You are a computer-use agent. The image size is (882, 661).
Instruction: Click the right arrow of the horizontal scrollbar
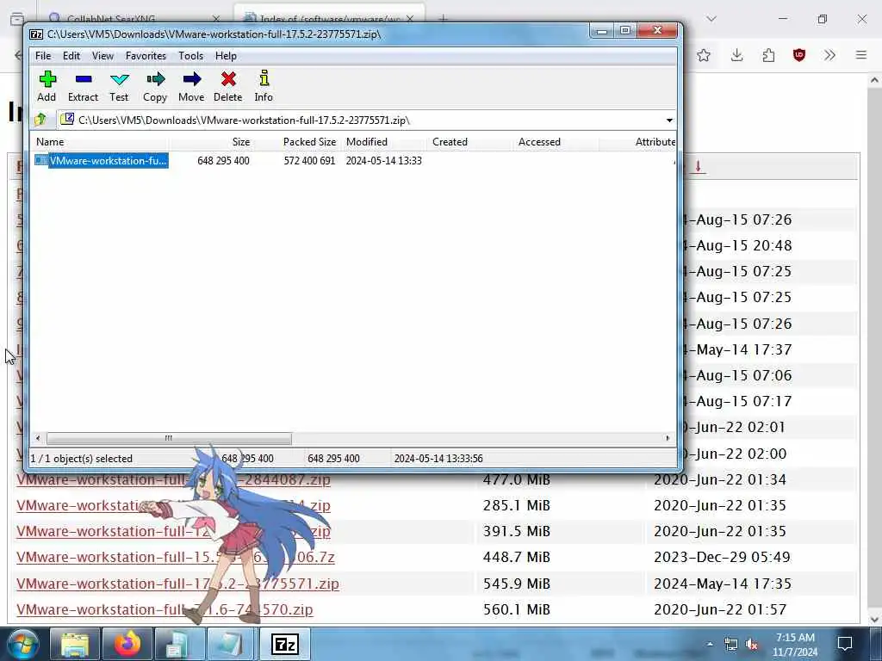[x=668, y=438]
